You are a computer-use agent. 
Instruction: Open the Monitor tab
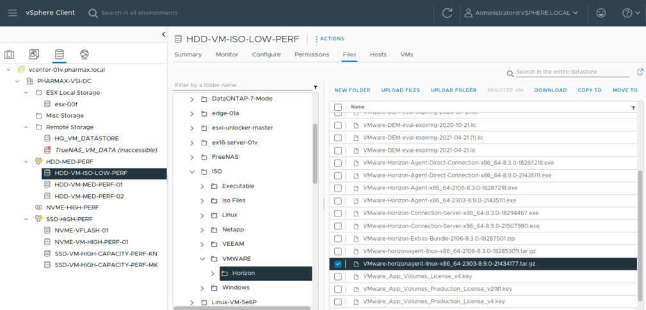point(227,54)
